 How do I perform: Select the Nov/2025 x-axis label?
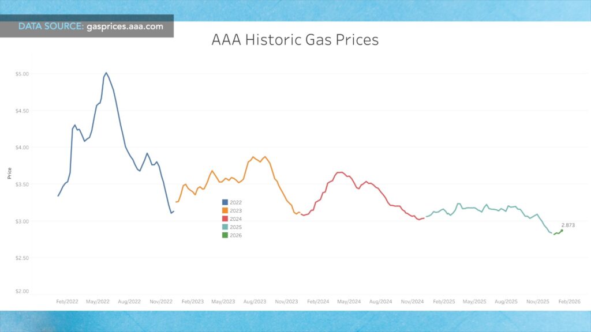[x=537, y=301]
